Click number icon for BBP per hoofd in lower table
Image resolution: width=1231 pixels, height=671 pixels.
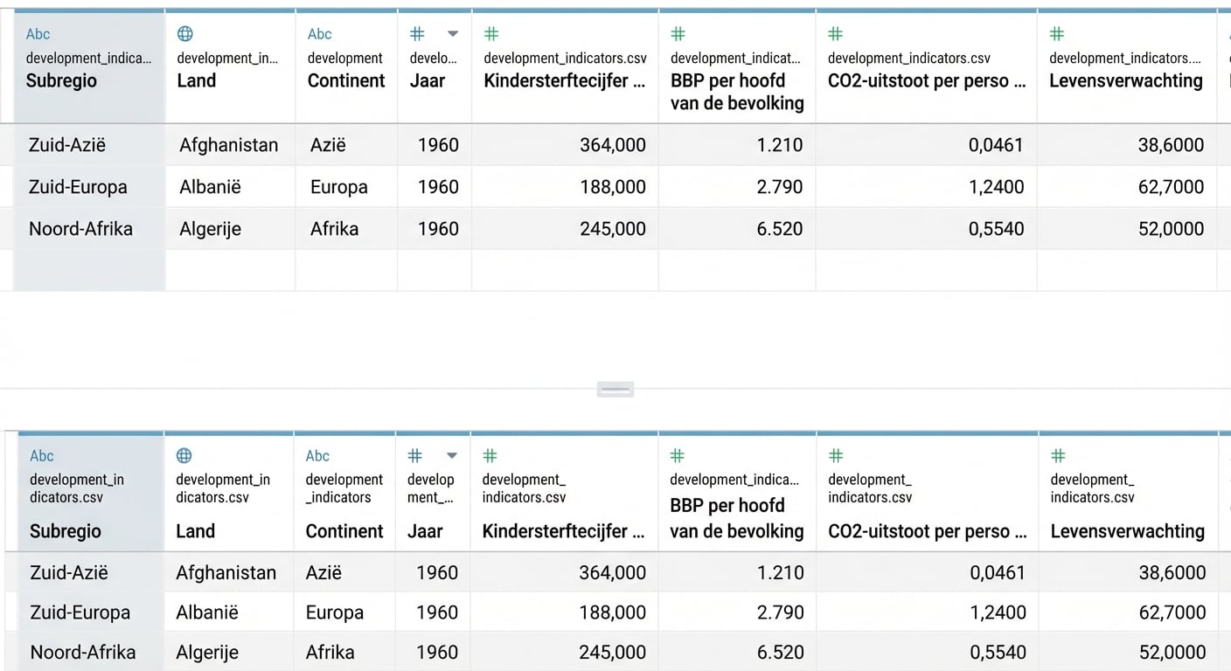678,455
